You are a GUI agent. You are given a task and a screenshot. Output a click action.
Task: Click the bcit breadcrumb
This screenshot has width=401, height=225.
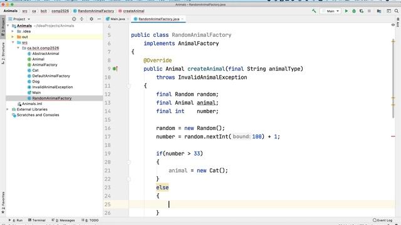click(x=44, y=11)
